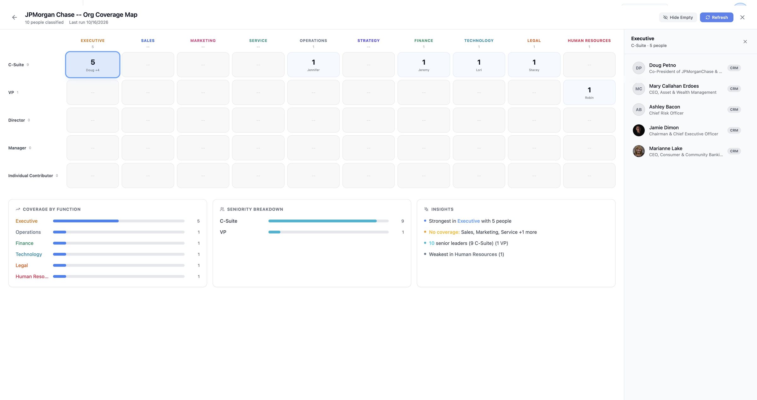Screen dimensions: 757x400
Task: Click the CRM badge for Marianne Lake
Action: tap(734, 151)
